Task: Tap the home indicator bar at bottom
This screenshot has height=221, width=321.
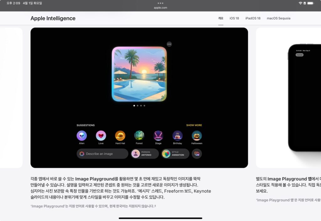Action: 160,218
